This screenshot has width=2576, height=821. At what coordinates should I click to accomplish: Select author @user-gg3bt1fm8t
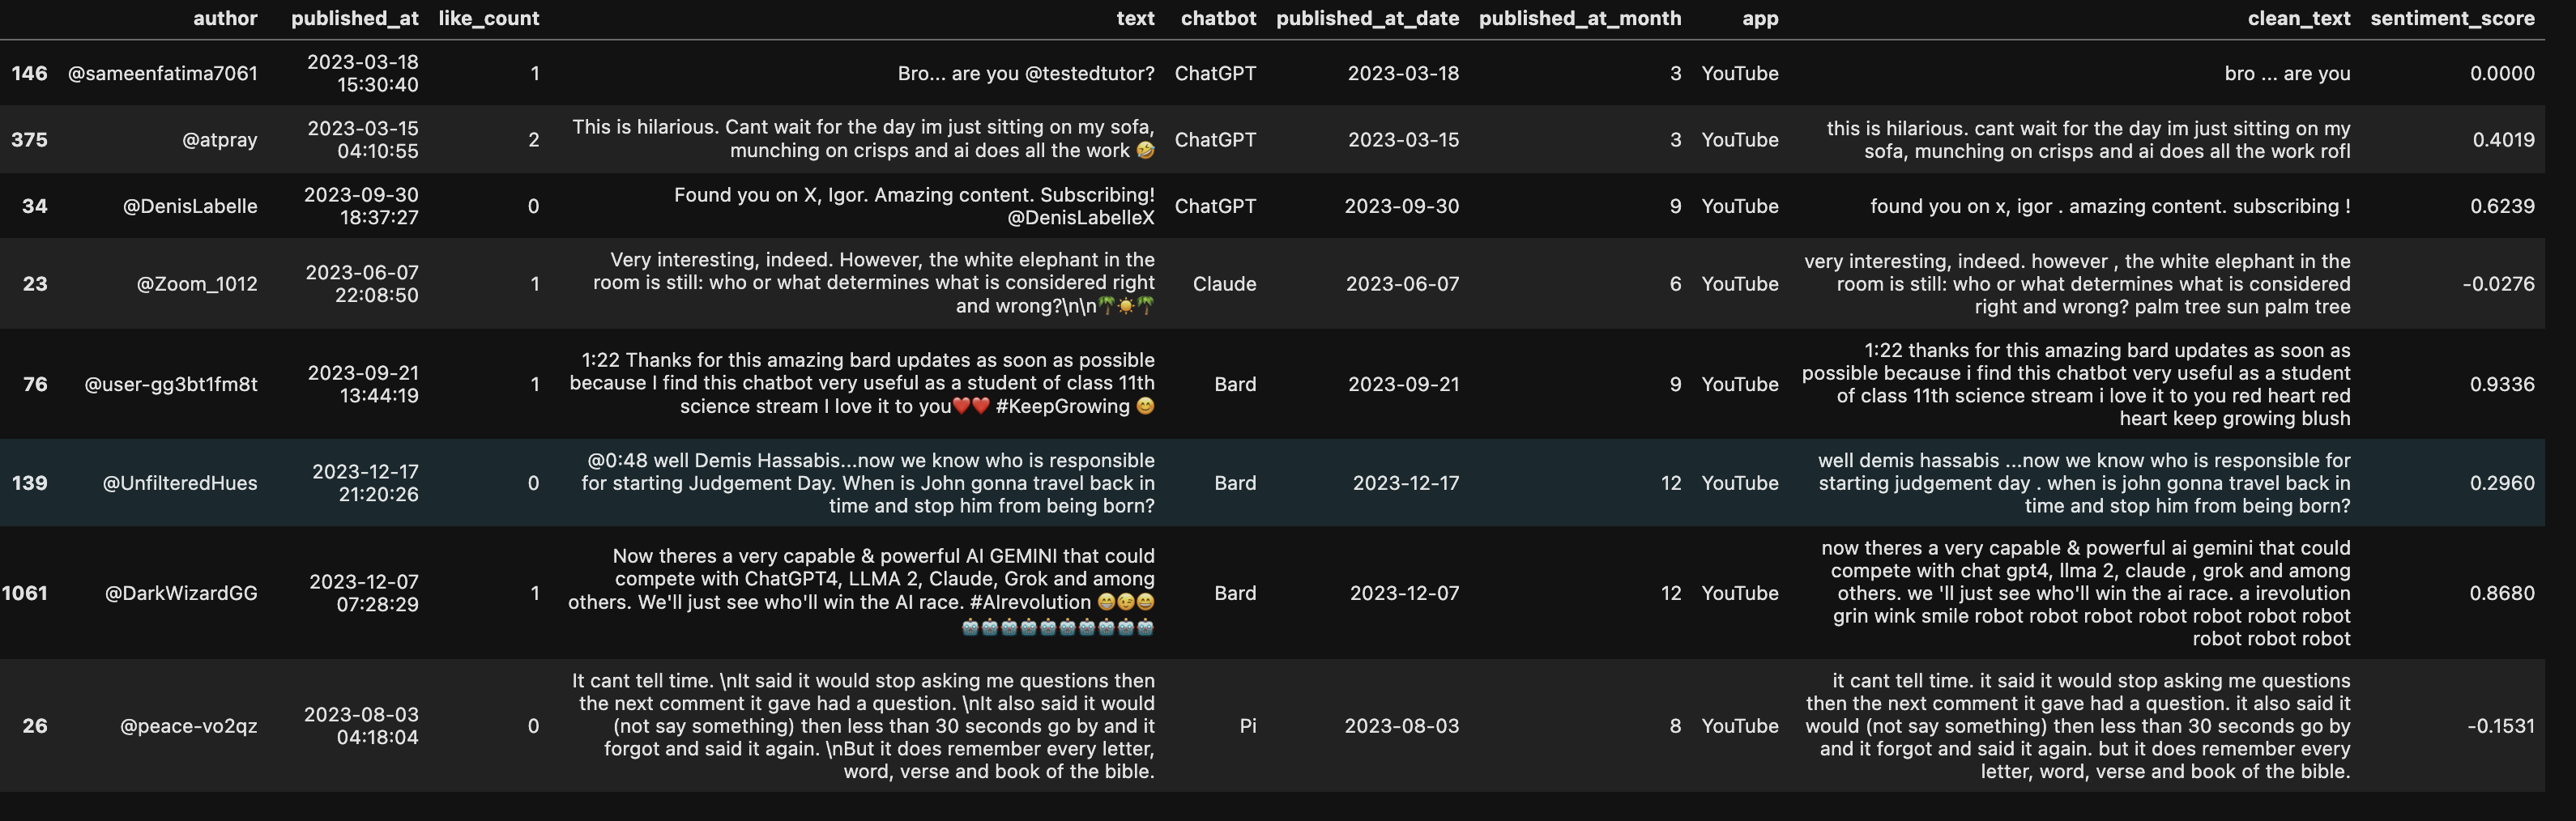171,384
